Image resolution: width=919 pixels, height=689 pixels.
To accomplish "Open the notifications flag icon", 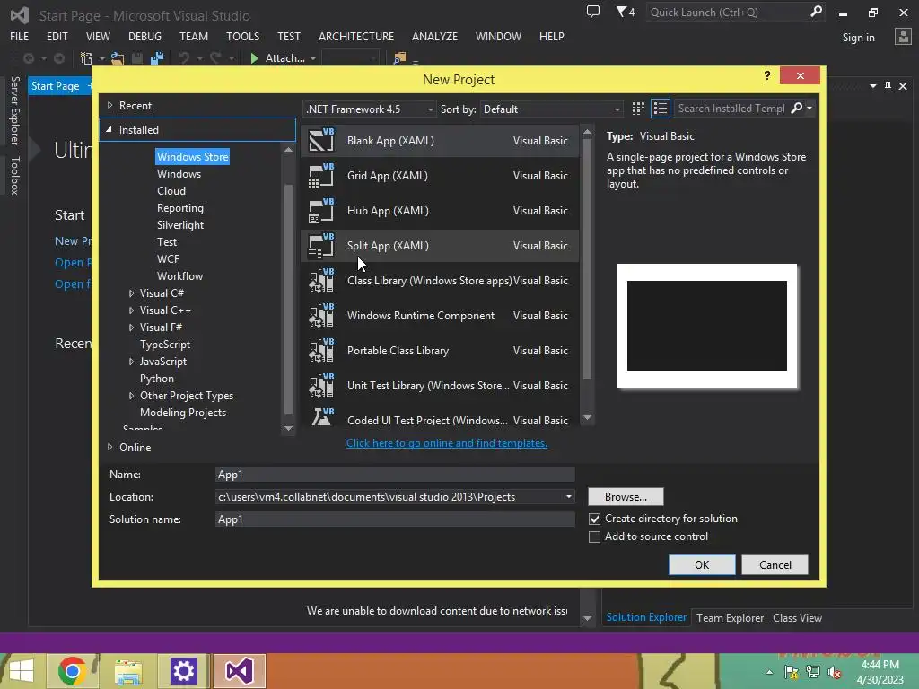I will (626, 12).
